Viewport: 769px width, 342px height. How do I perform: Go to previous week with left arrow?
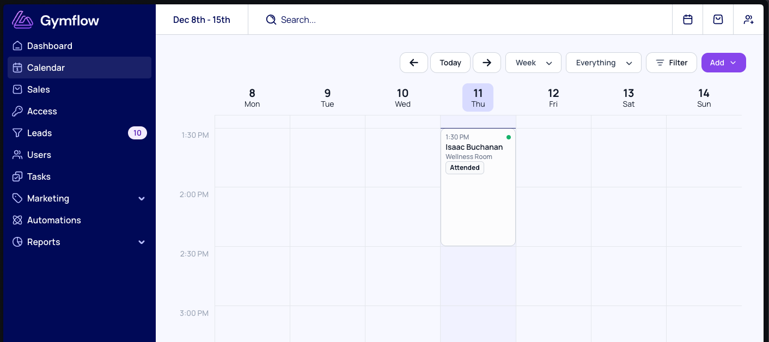(414, 63)
